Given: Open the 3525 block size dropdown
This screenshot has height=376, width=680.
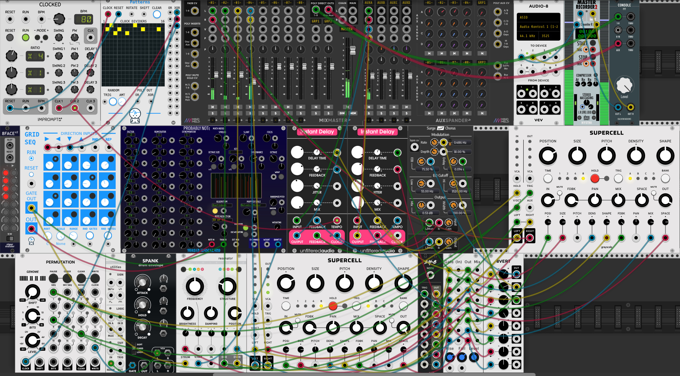Looking at the screenshot, I should 550,36.
